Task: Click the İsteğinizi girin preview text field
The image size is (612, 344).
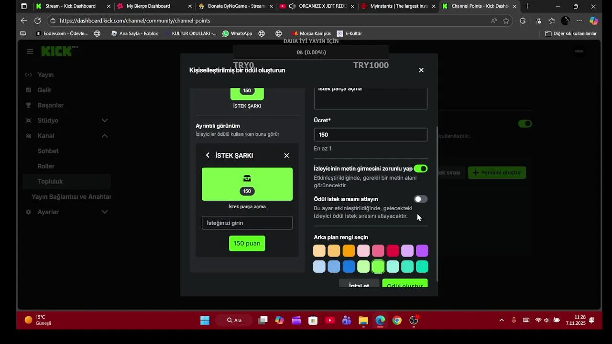Action: click(247, 223)
